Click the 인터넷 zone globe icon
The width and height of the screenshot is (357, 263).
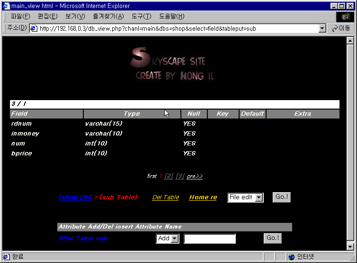[292, 257]
